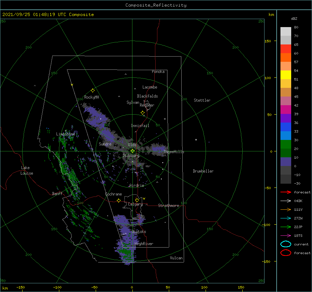Click the Okotoks city label
312x292 pixels.
139,232
